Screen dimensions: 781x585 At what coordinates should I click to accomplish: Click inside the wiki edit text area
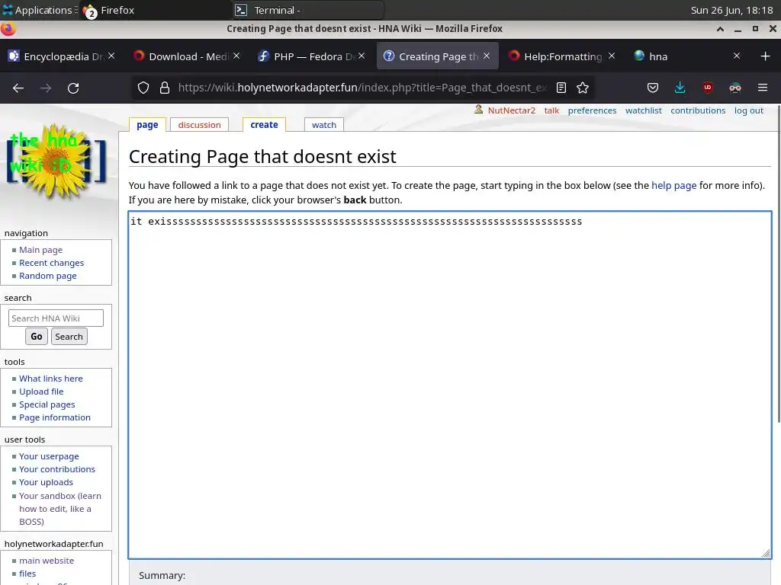click(450, 385)
